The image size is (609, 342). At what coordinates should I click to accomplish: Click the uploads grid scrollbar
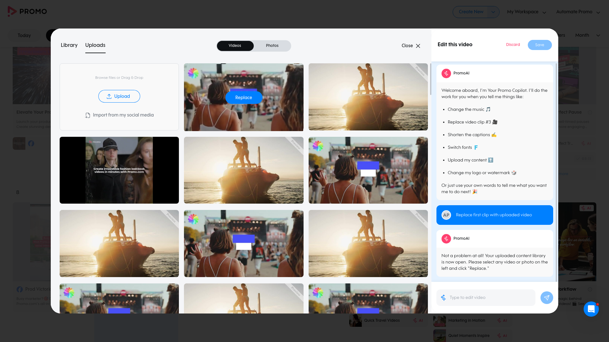point(430,79)
